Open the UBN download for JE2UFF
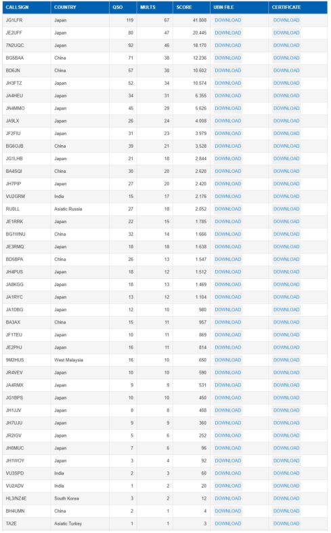 click(x=228, y=33)
